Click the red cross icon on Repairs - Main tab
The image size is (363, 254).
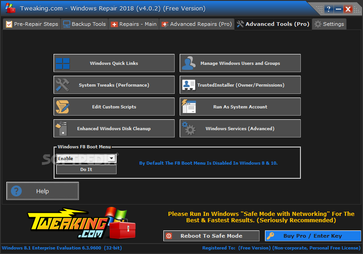click(114, 24)
